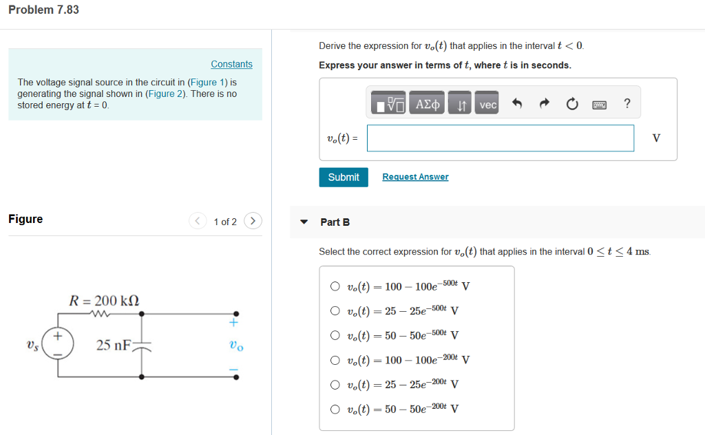The height and width of the screenshot is (435, 705).
Task: Choose option 100 − 100e^−200t V
Action: click(x=335, y=360)
